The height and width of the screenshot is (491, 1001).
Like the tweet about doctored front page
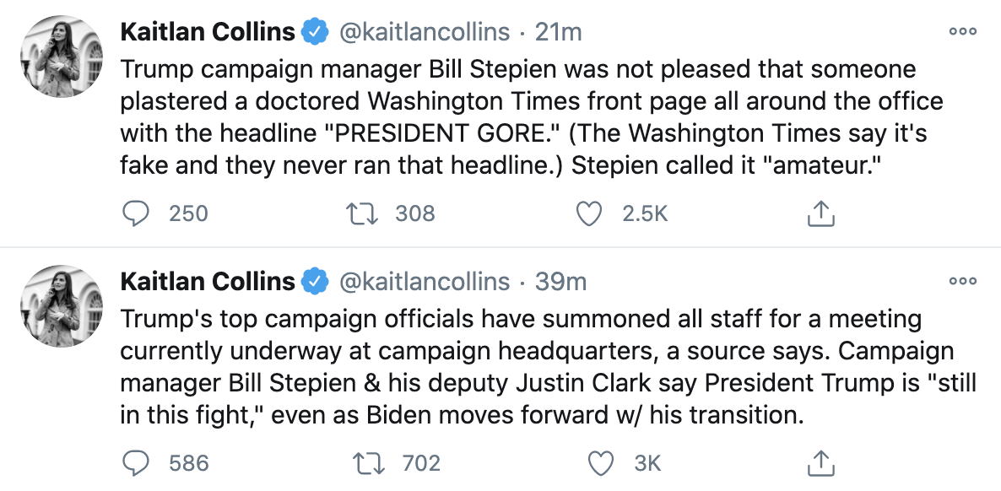point(588,214)
